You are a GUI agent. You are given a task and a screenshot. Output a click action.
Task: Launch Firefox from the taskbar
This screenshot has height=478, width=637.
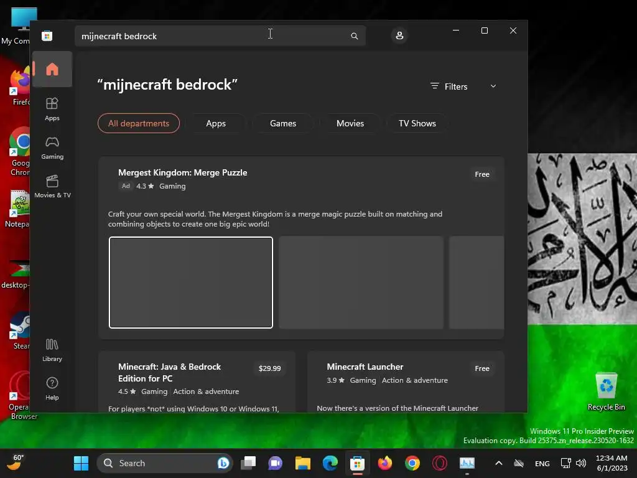coord(384,463)
